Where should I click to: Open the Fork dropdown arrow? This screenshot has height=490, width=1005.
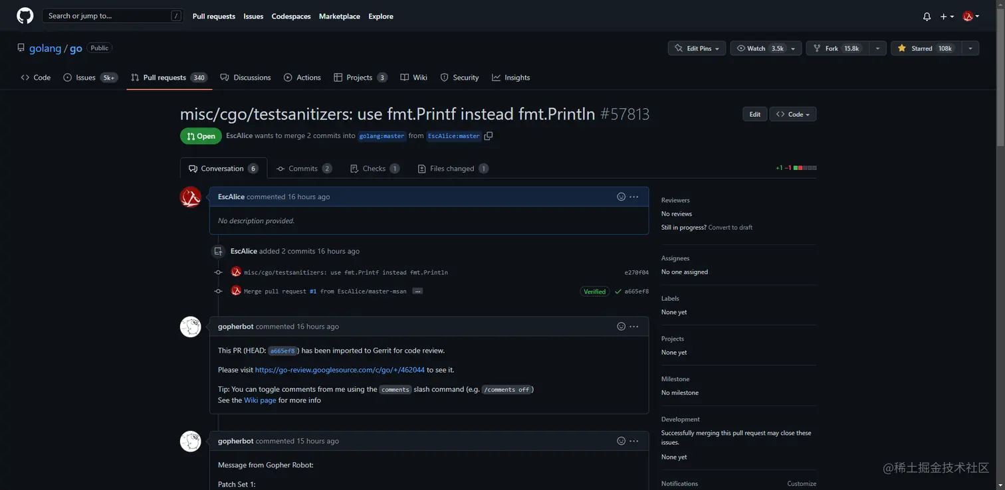tap(878, 48)
